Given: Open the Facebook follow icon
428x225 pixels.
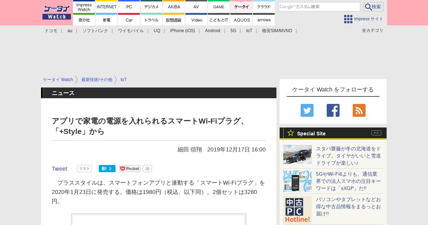Looking at the screenshot, I should [333, 110].
